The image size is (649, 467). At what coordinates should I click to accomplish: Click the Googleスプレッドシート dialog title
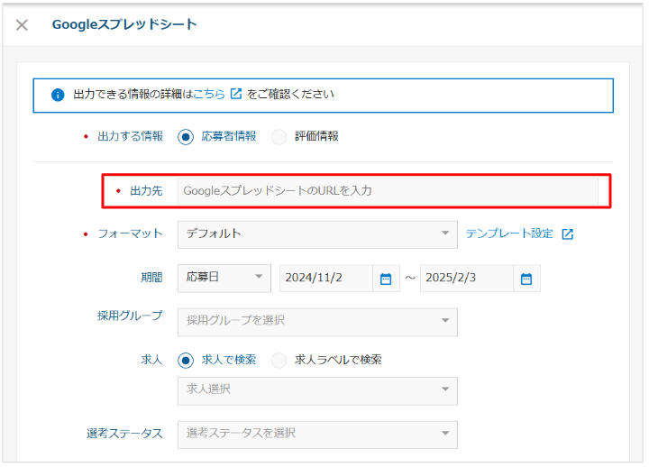124,24
